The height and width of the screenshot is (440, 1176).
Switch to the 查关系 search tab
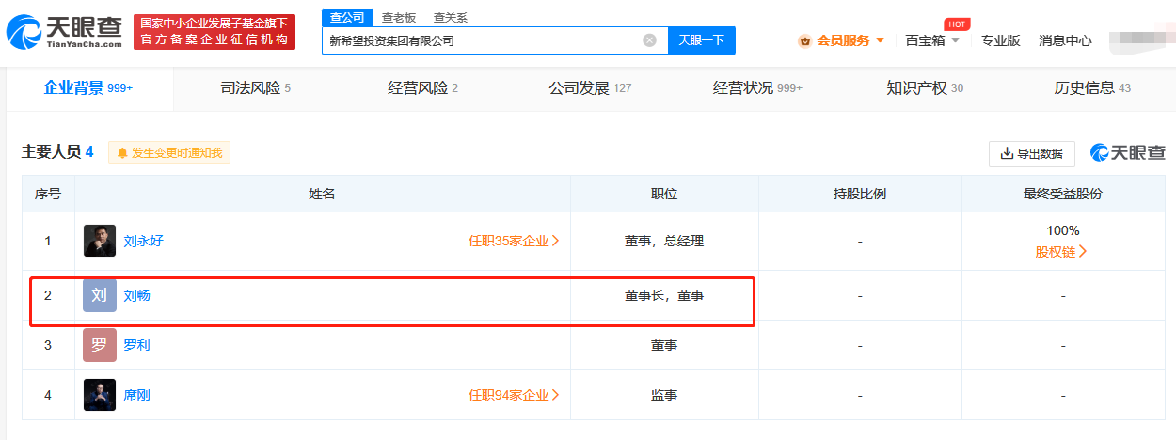pos(450,18)
